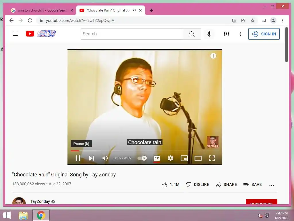Mute the video player volume

pyautogui.click(x=105, y=158)
